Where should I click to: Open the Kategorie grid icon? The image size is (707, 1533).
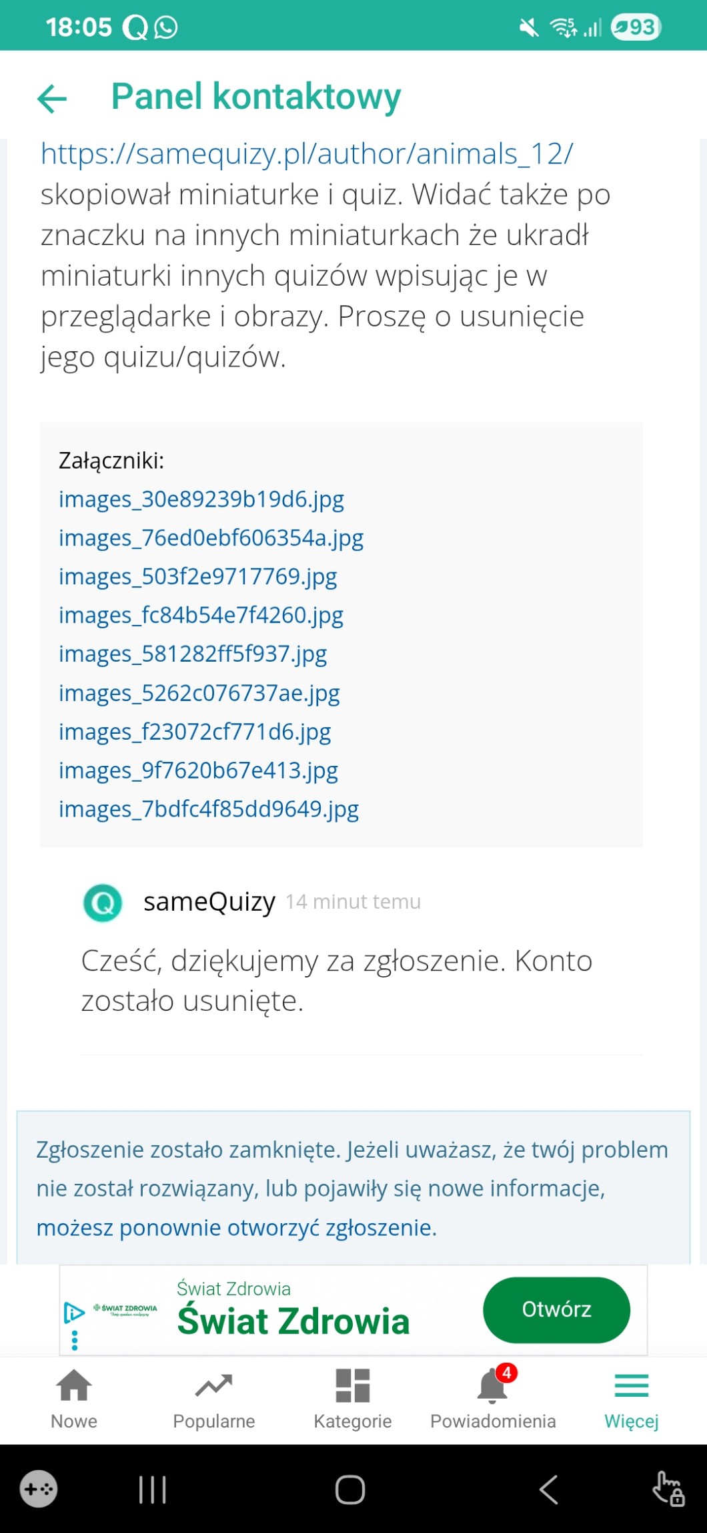tap(352, 1386)
